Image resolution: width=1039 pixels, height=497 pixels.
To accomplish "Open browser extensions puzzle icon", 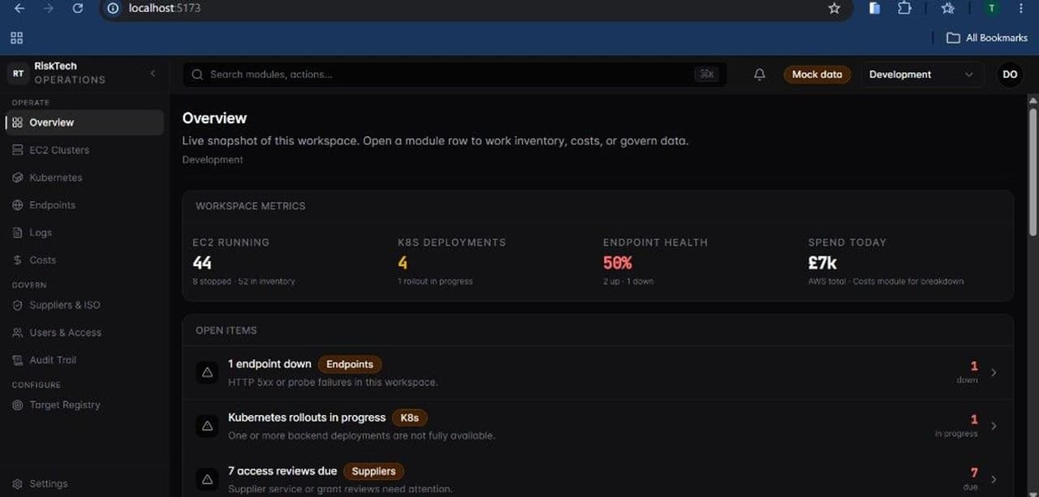I will (x=904, y=8).
